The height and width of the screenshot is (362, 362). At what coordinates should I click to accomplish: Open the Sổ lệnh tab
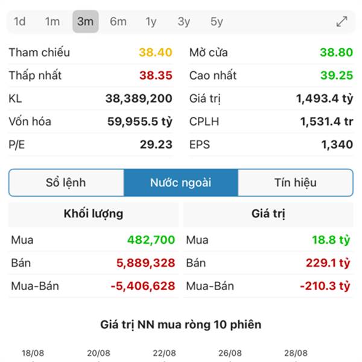click(66, 183)
